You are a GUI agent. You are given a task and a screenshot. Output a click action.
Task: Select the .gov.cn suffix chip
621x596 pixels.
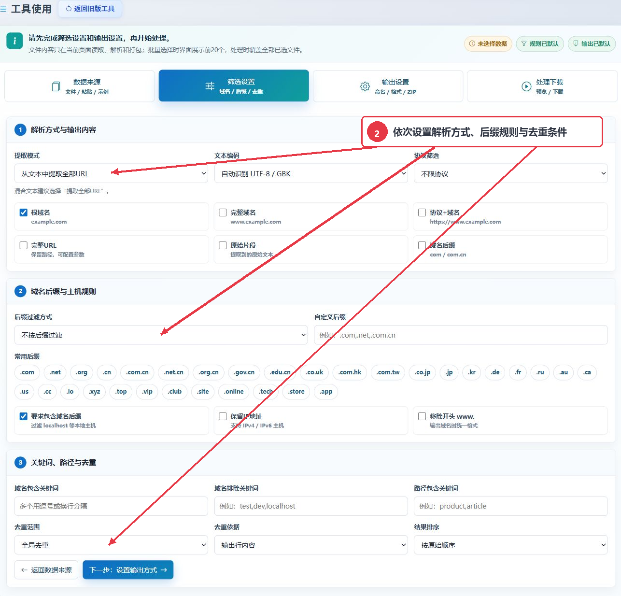(244, 372)
